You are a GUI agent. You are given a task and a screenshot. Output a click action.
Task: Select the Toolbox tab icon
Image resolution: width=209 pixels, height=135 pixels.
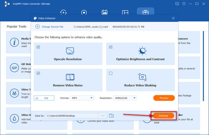(x=145, y=12)
